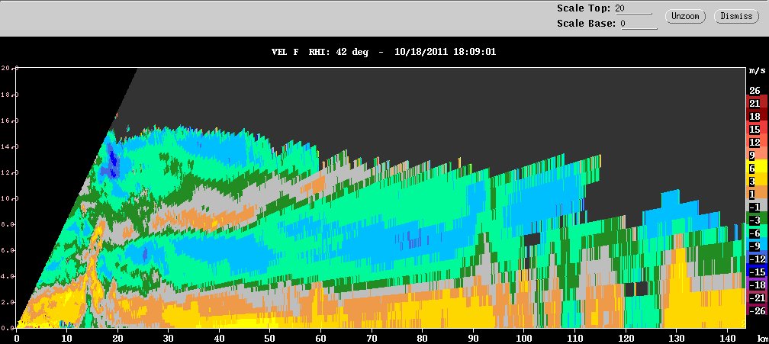The width and height of the screenshot is (769, 344).
Task: Click the 100 km tick on range axis
Action: [x=524, y=338]
